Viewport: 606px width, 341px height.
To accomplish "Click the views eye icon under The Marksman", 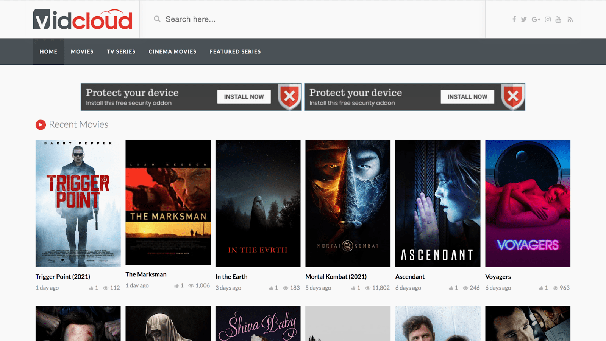I will [x=191, y=286].
